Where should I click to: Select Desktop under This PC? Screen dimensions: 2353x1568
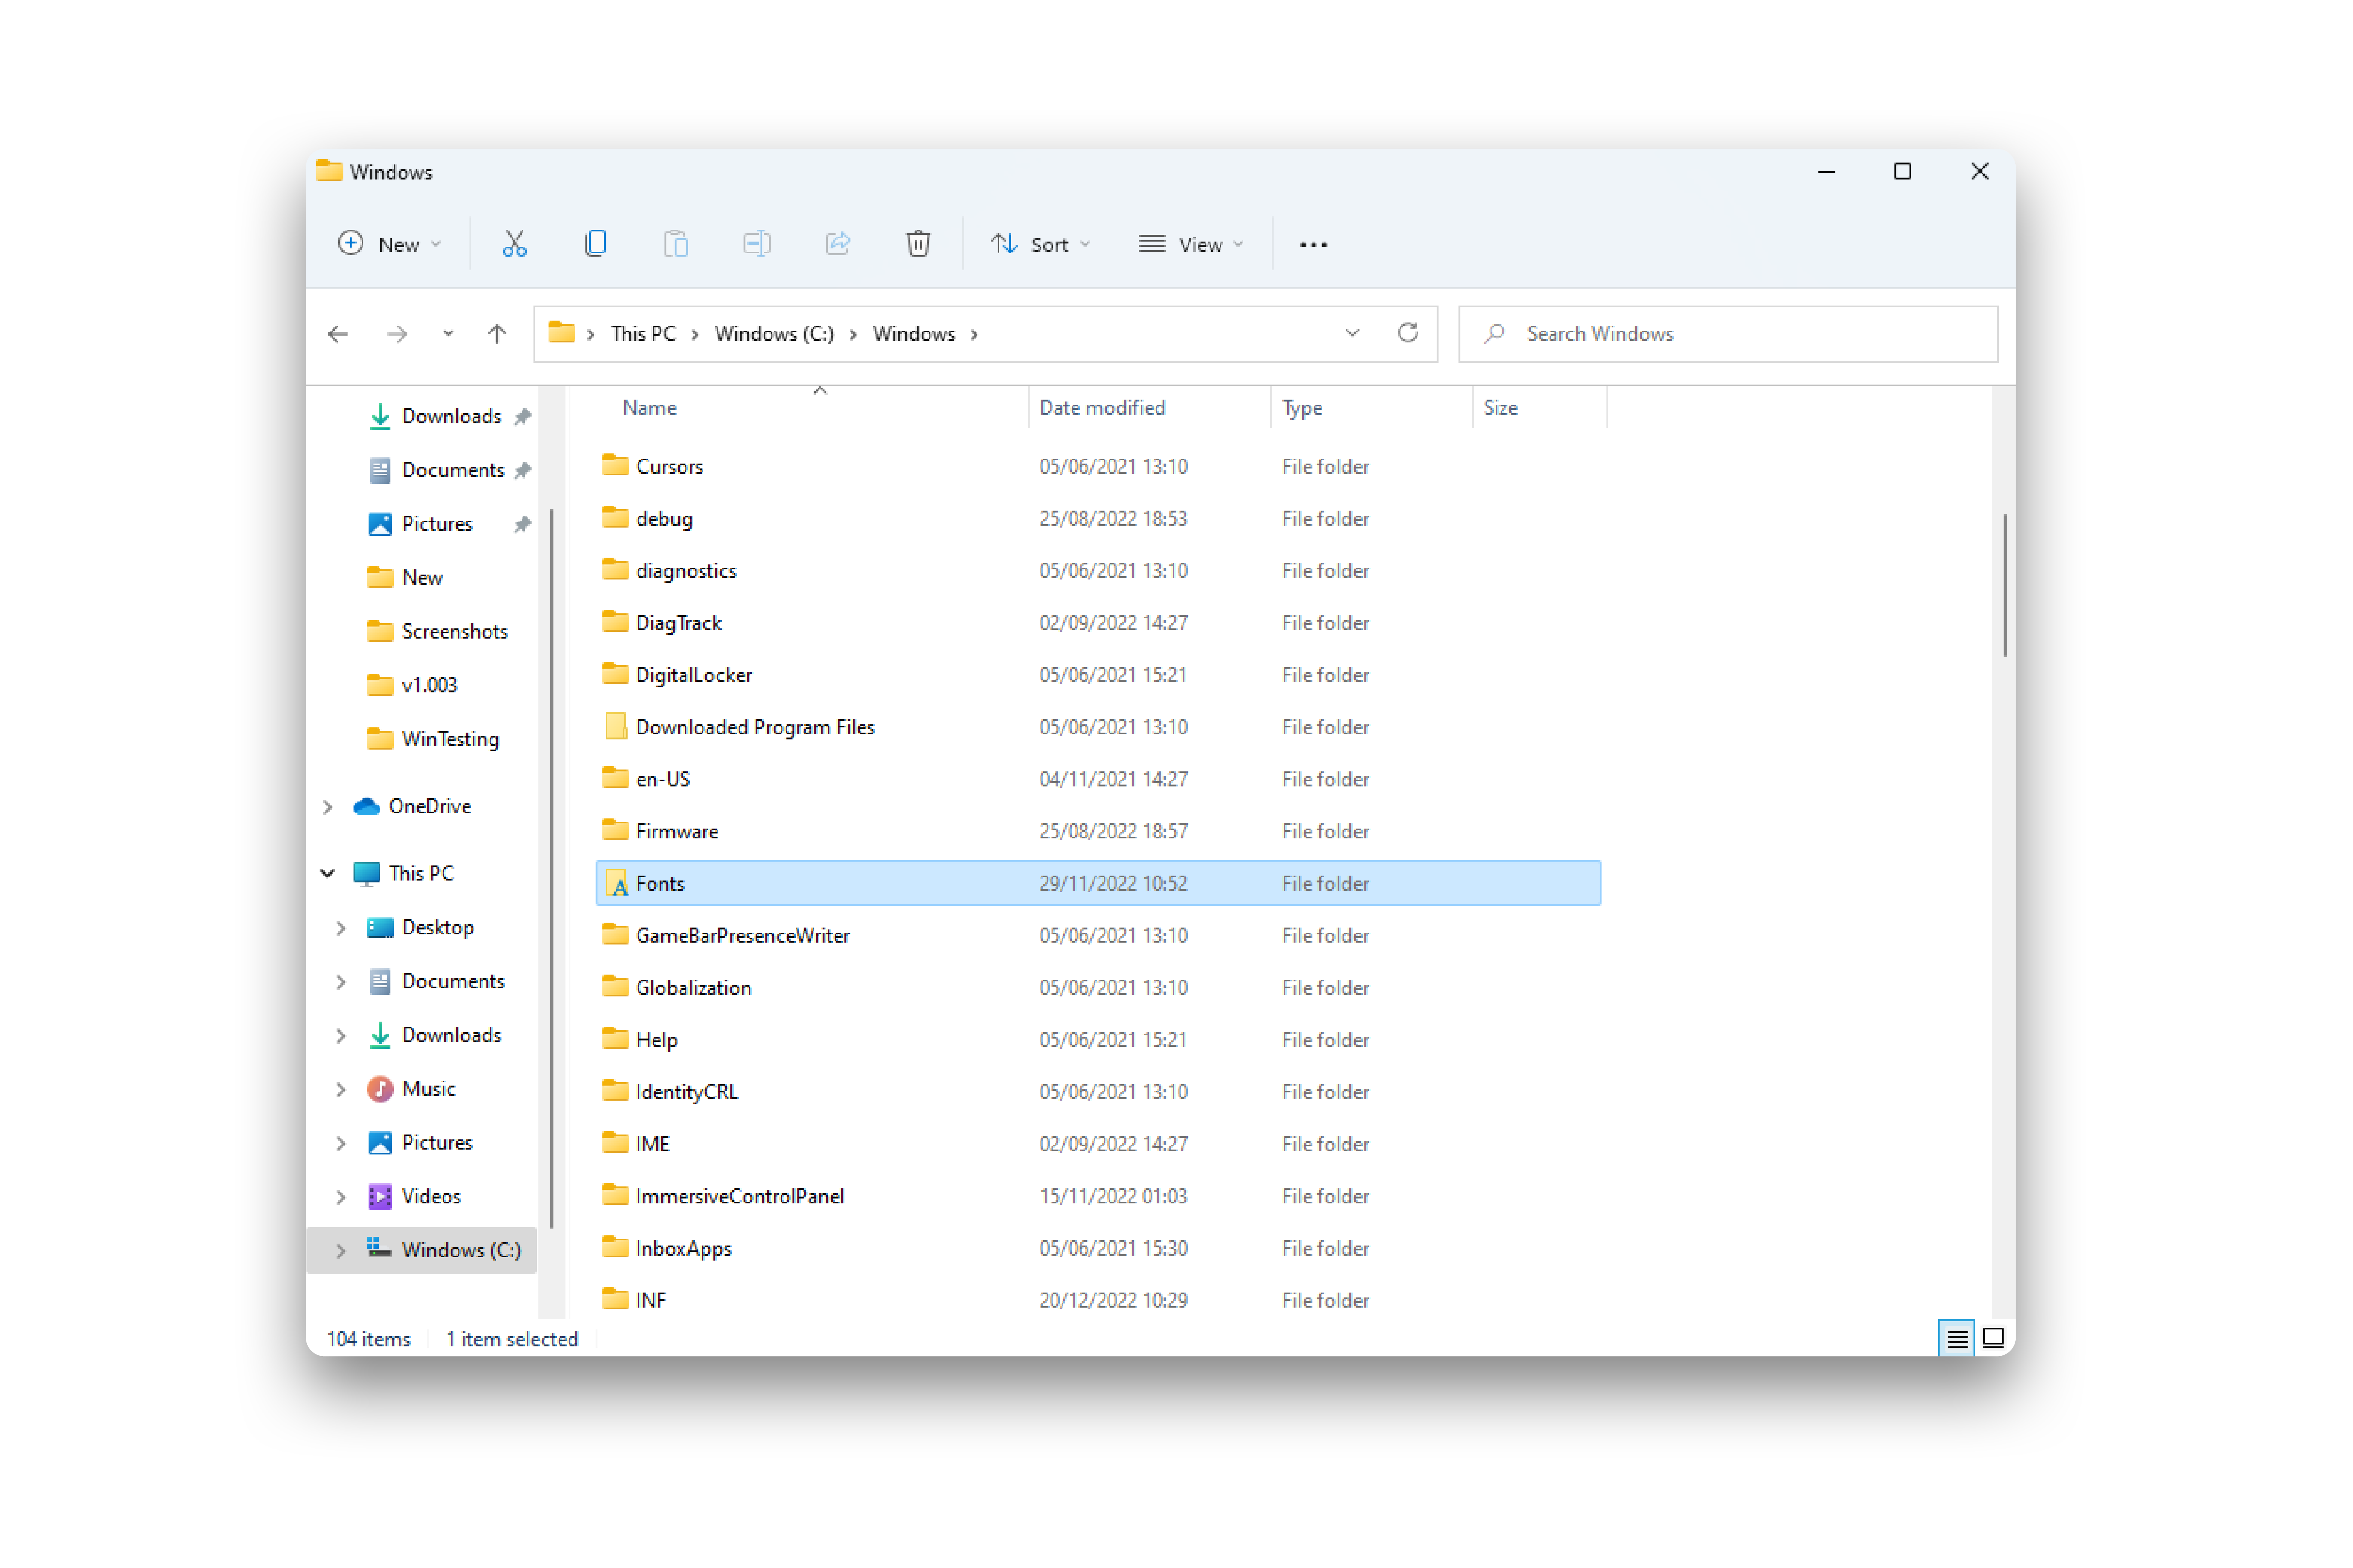[x=437, y=928]
